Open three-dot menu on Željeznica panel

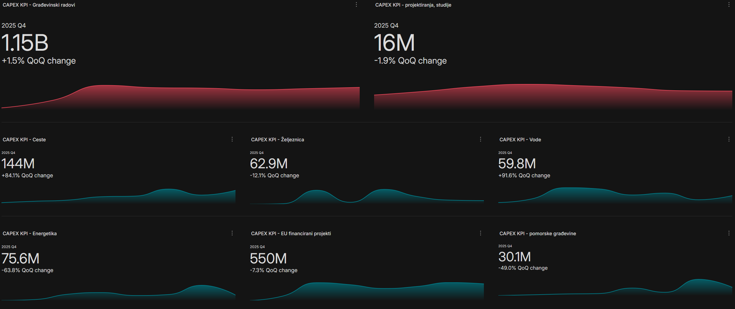click(481, 139)
